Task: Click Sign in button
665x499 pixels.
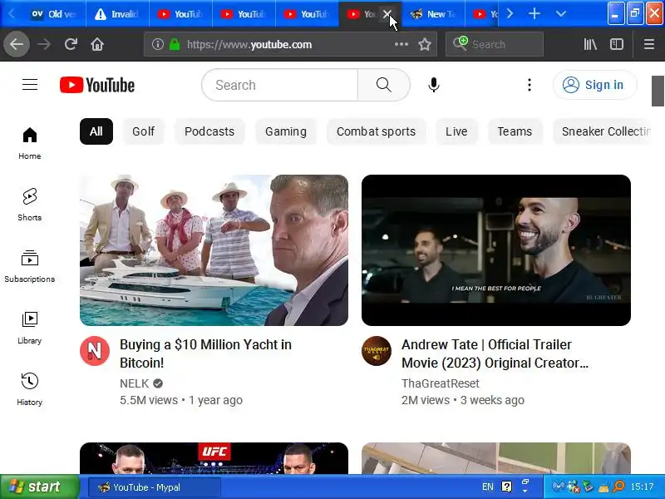Action: pyautogui.click(x=594, y=85)
